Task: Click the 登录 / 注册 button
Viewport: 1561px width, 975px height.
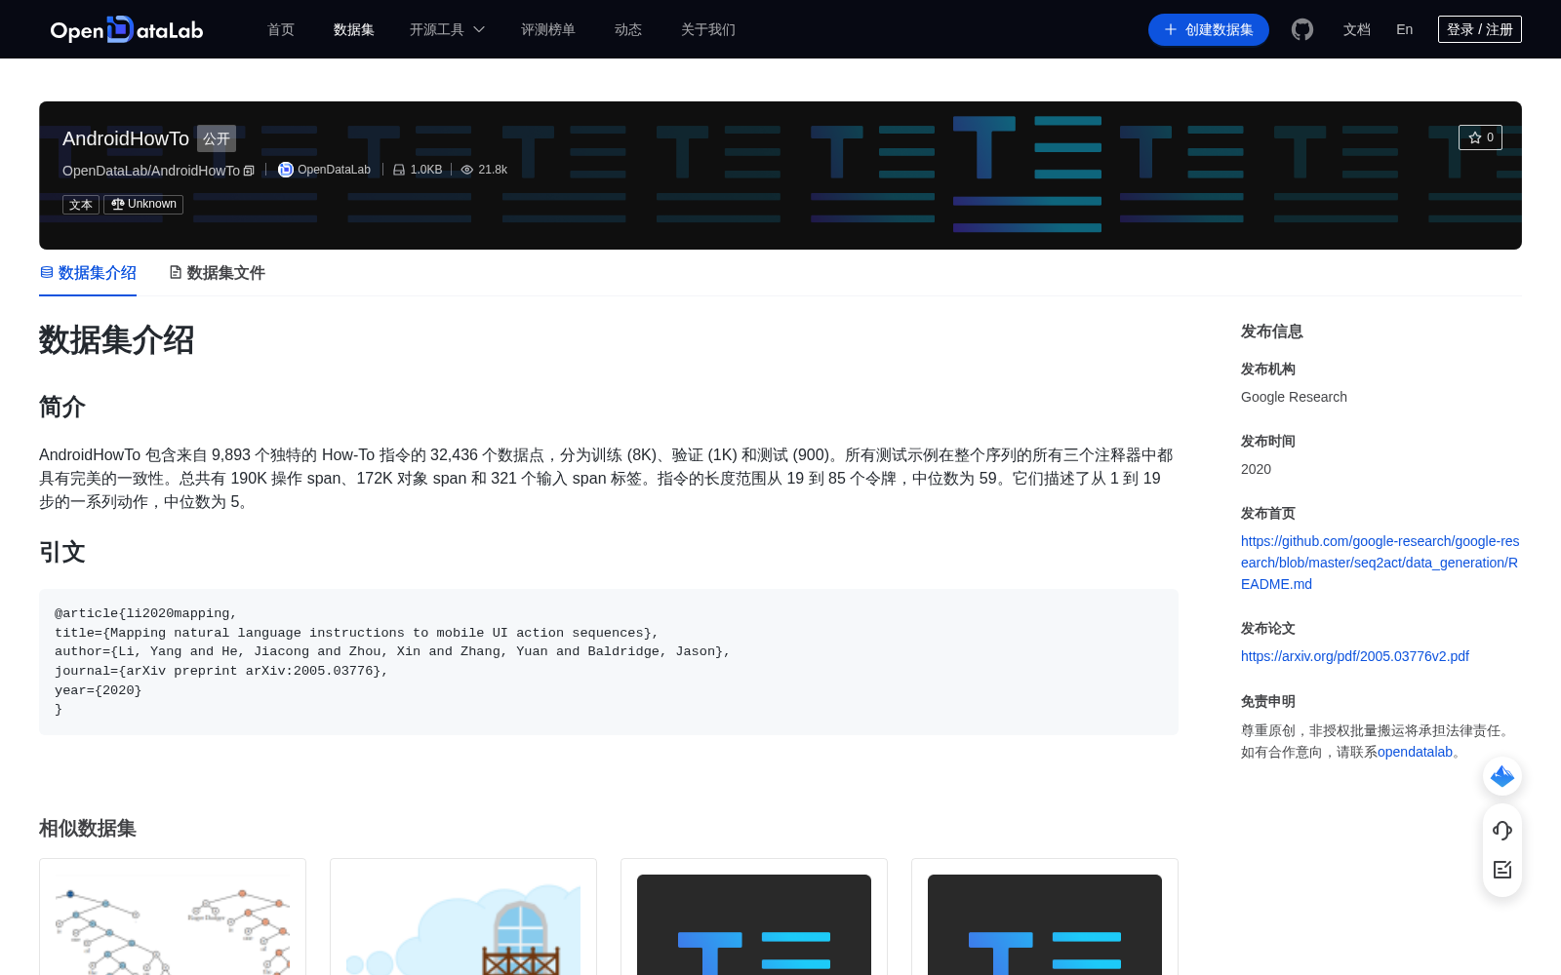Action: (x=1480, y=29)
